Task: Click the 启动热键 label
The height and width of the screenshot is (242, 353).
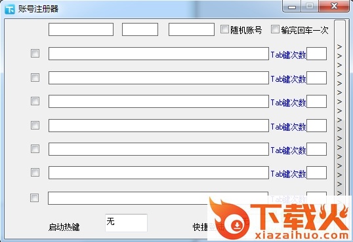Action: click(x=64, y=227)
